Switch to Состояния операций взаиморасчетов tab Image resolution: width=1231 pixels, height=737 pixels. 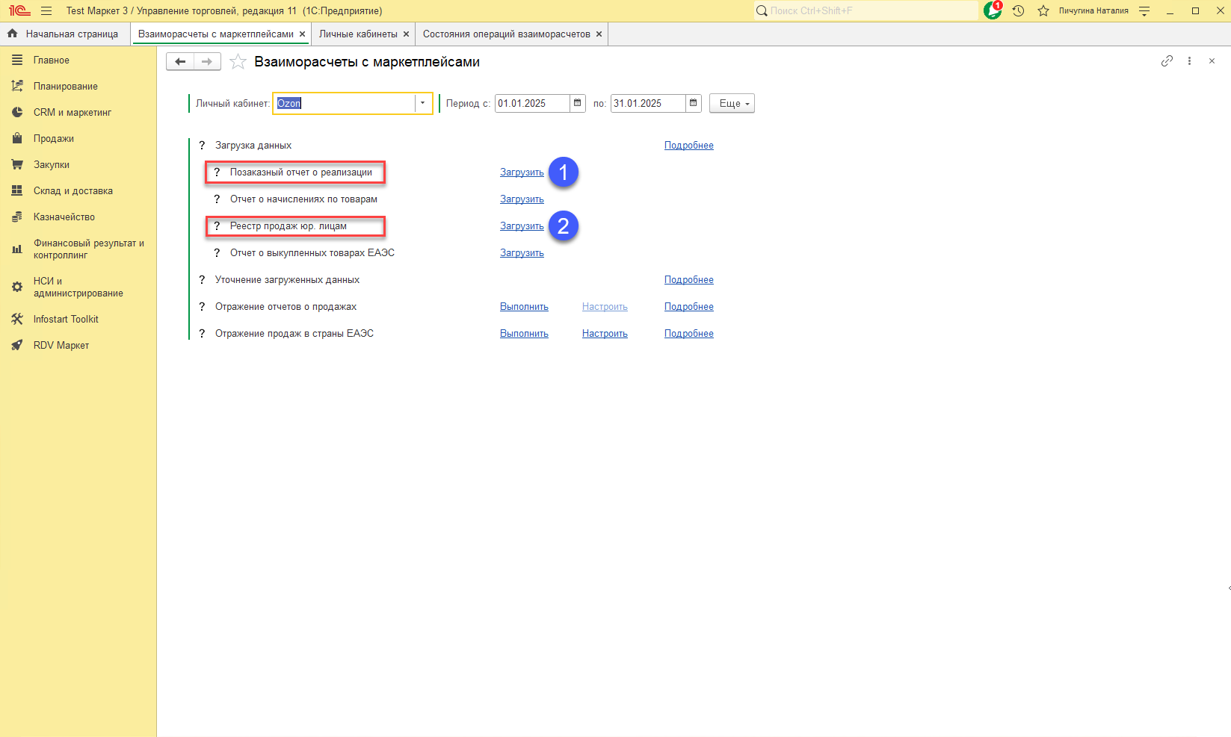point(506,34)
